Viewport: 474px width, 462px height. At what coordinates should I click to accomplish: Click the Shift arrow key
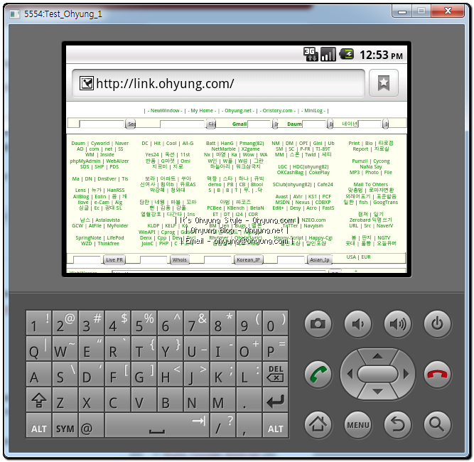[38, 400]
